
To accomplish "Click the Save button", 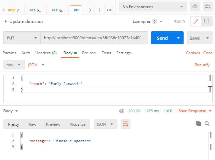I will click(x=195, y=38).
